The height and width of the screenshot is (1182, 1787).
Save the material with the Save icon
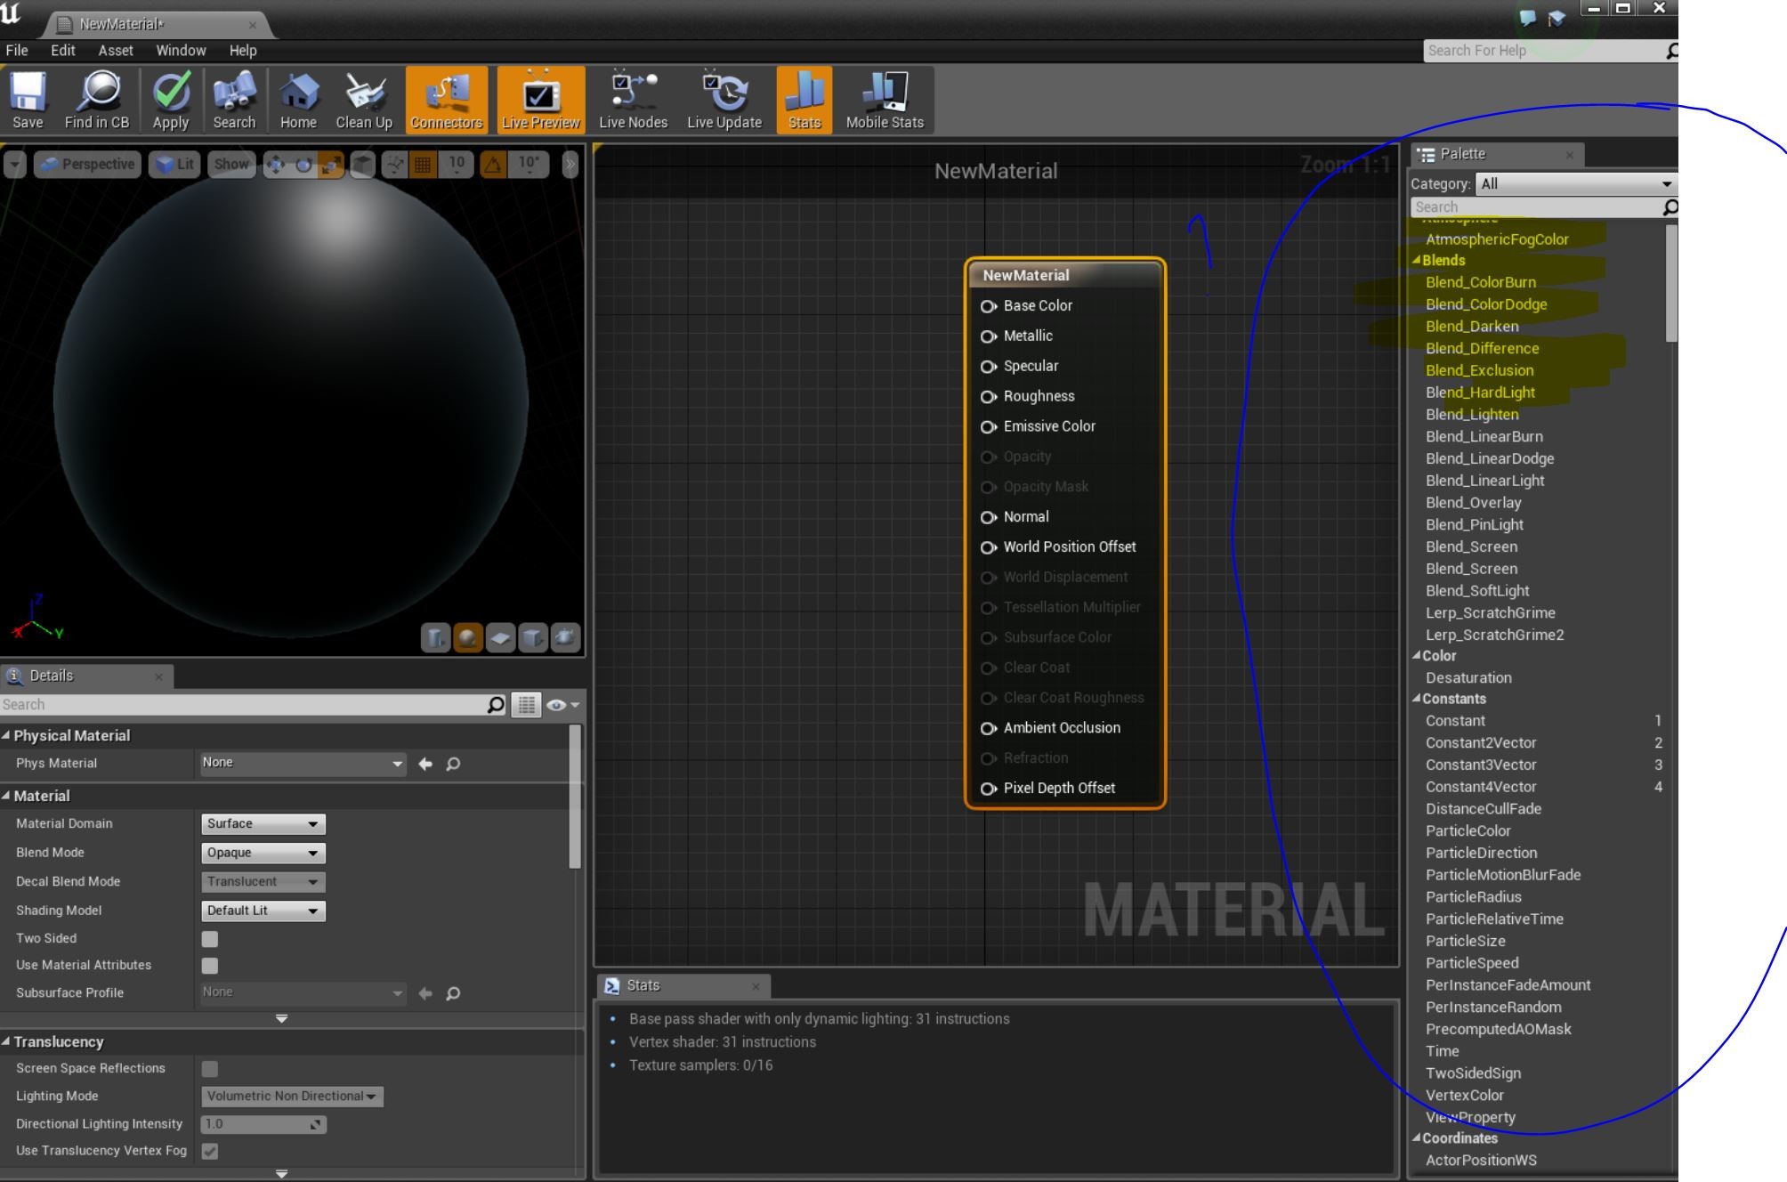[x=28, y=100]
